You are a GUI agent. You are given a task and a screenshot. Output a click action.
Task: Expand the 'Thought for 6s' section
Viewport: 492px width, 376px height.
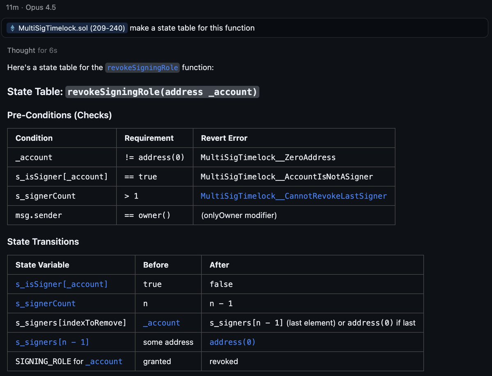[x=32, y=50]
